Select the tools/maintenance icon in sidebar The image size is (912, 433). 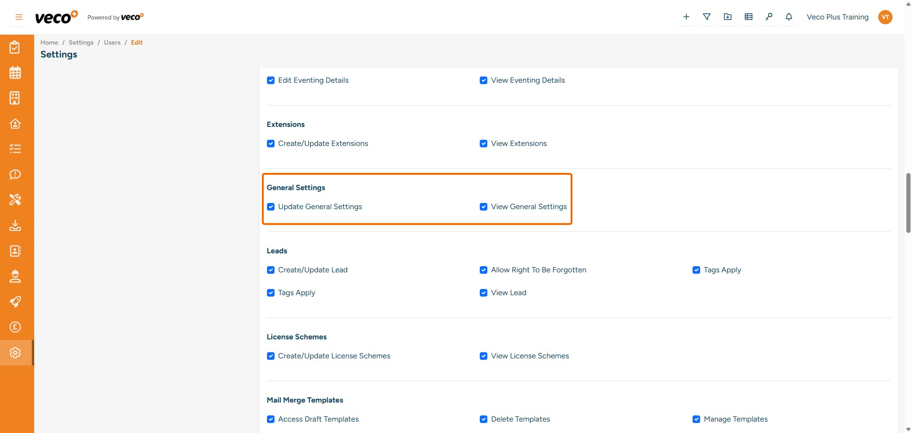coord(15,200)
